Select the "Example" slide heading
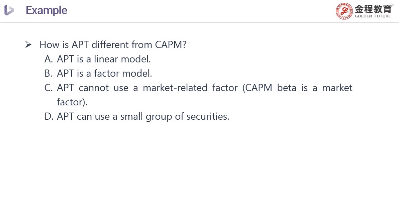 tap(46, 10)
